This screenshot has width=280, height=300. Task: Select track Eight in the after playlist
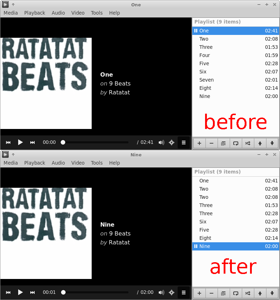235,238
